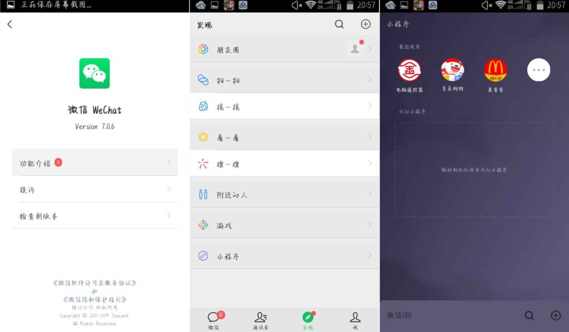The height and width of the screenshot is (332, 569).
Task: Launch 麦当劳 McDonald's mini program icon
Action: pyautogui.click(x=495, y=70)
